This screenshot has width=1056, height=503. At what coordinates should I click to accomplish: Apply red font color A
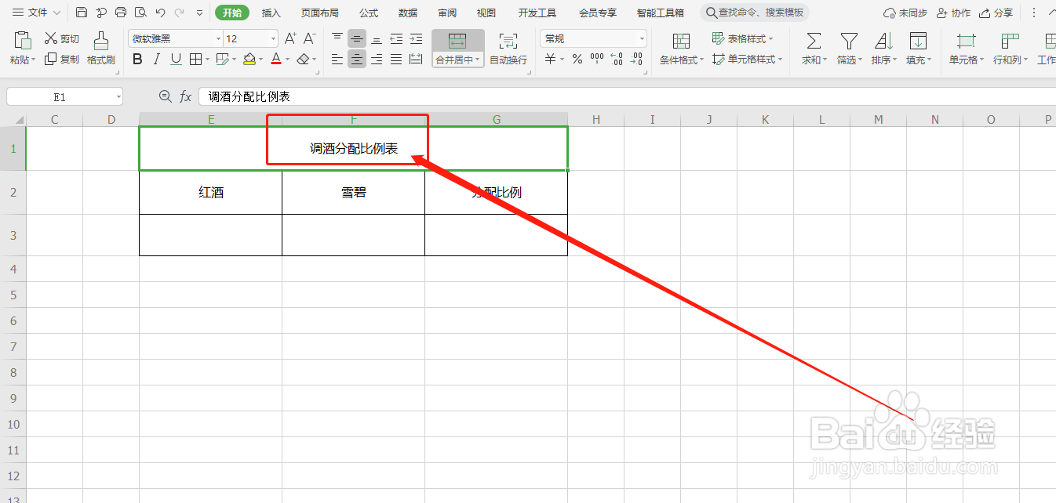(x=275, y=59)
